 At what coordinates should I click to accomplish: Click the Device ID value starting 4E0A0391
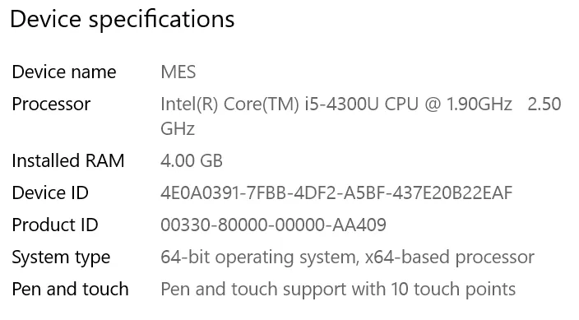[x=336, y=192]
